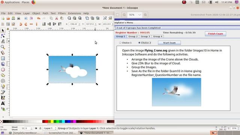This screenshot has height=135, width=240.
Task: Select the Spiral tool
Action: [3, 81]
